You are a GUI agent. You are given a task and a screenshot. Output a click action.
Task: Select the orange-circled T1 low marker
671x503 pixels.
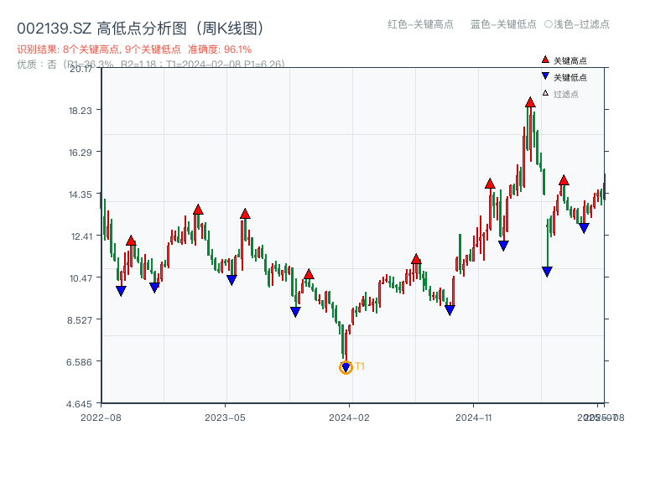[x=346, y=367]
